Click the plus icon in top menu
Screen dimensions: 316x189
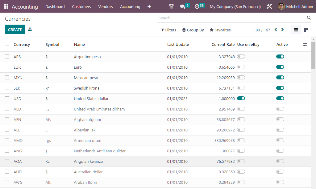(x=149, y=6)
